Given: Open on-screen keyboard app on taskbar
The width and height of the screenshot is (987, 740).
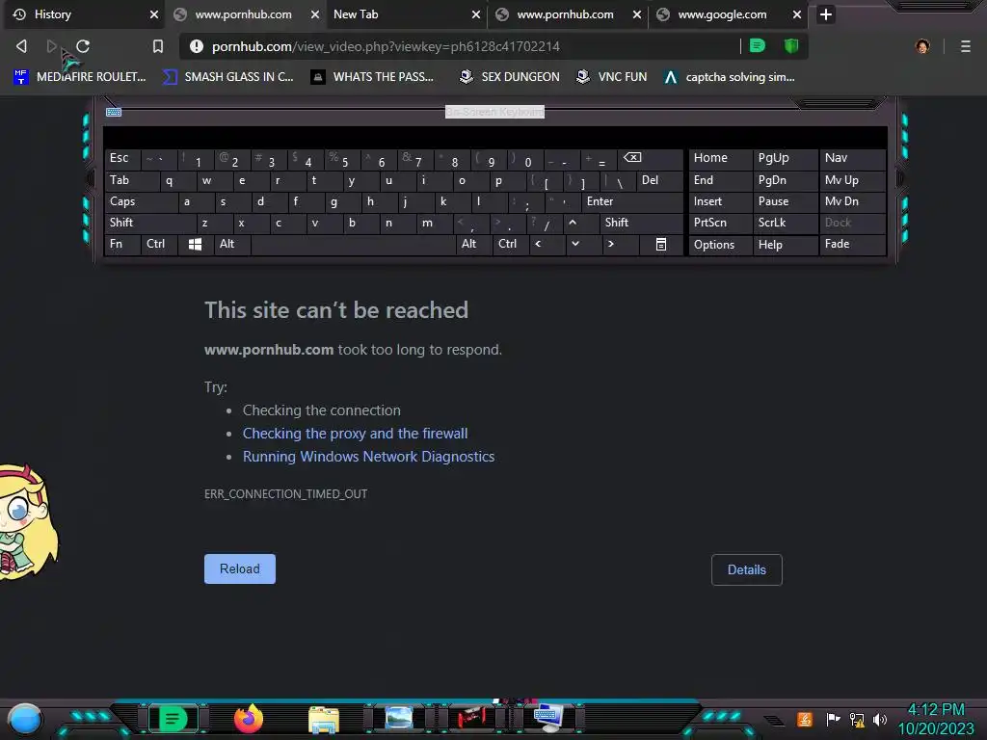Looking at the screenshot, I should point(547,718).
